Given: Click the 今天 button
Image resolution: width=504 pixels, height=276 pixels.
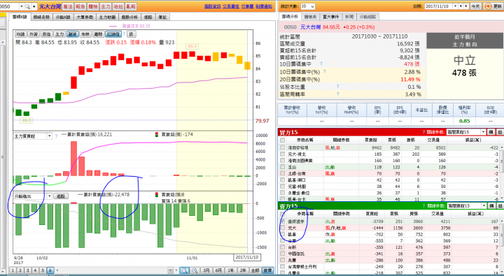Looking at the screenshot, I should pyautogui.click(x=475, y=6).
